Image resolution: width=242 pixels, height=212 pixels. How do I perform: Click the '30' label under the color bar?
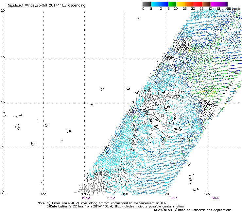(193, 9)
